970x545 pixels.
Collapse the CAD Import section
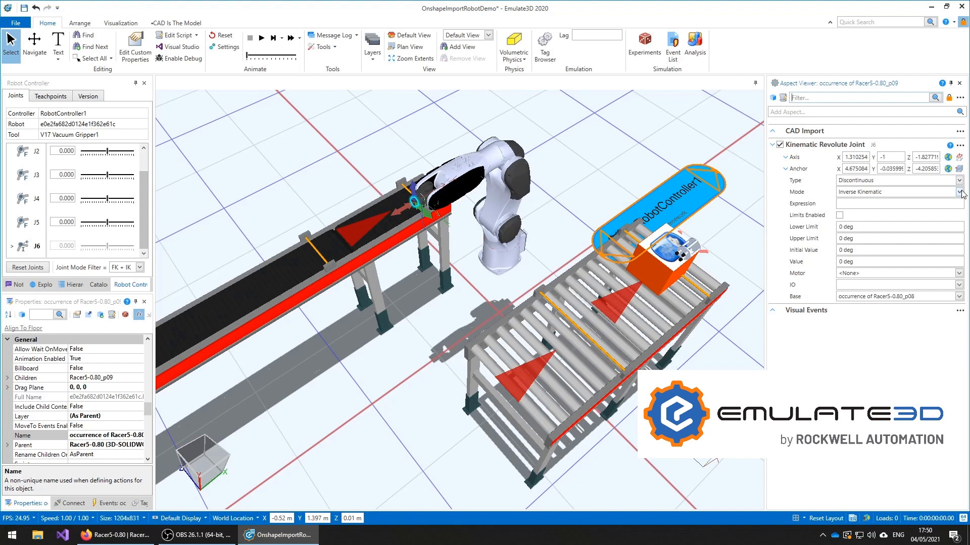coord(772,131)
